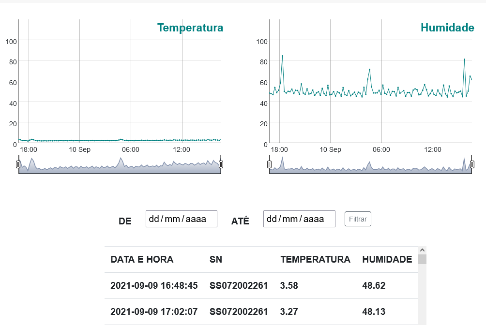Click the table's vertical scrollbar thumb
486x325 pixels.
(x=422, y=260)
